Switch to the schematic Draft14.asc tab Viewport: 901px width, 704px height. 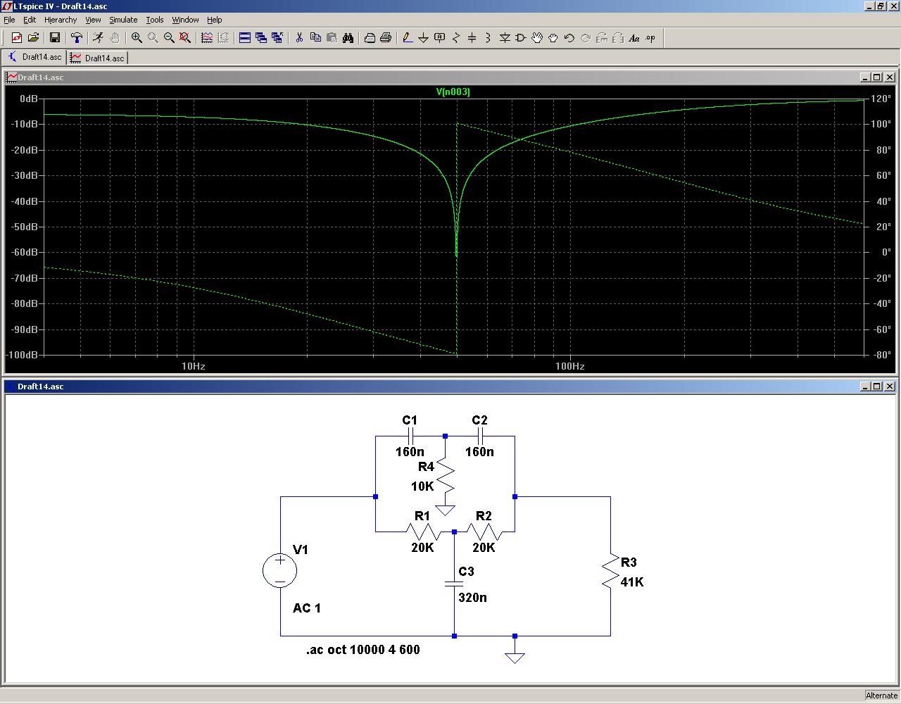click(34, 57)
